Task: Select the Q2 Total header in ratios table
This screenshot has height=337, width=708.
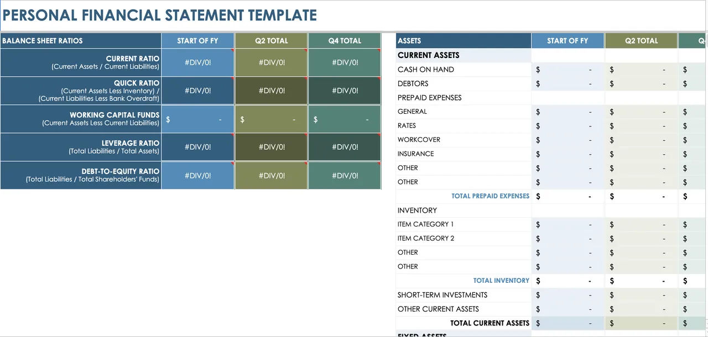Action: tap(271, 41)
